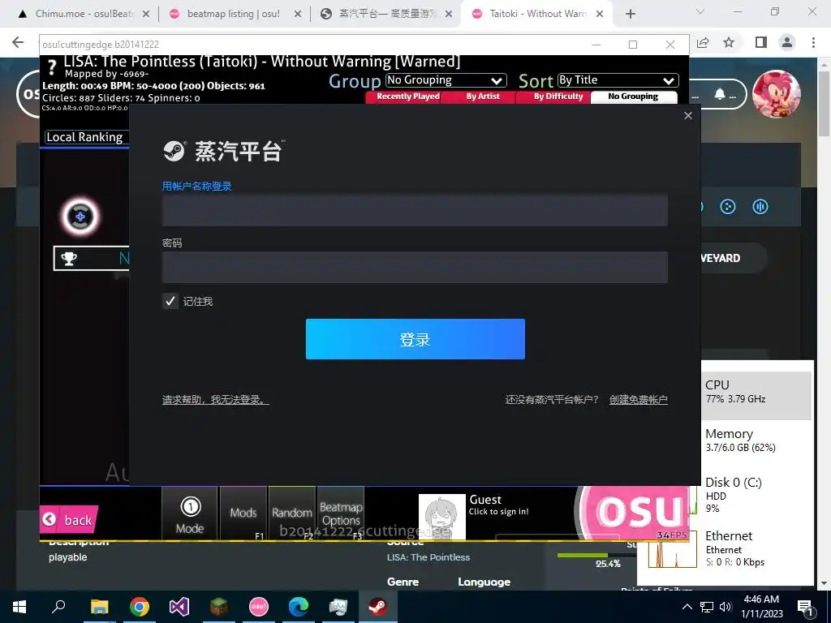Open the can't sign in help link
The height and width of the screenshot is (623, 831).
(x=216, y=399)
